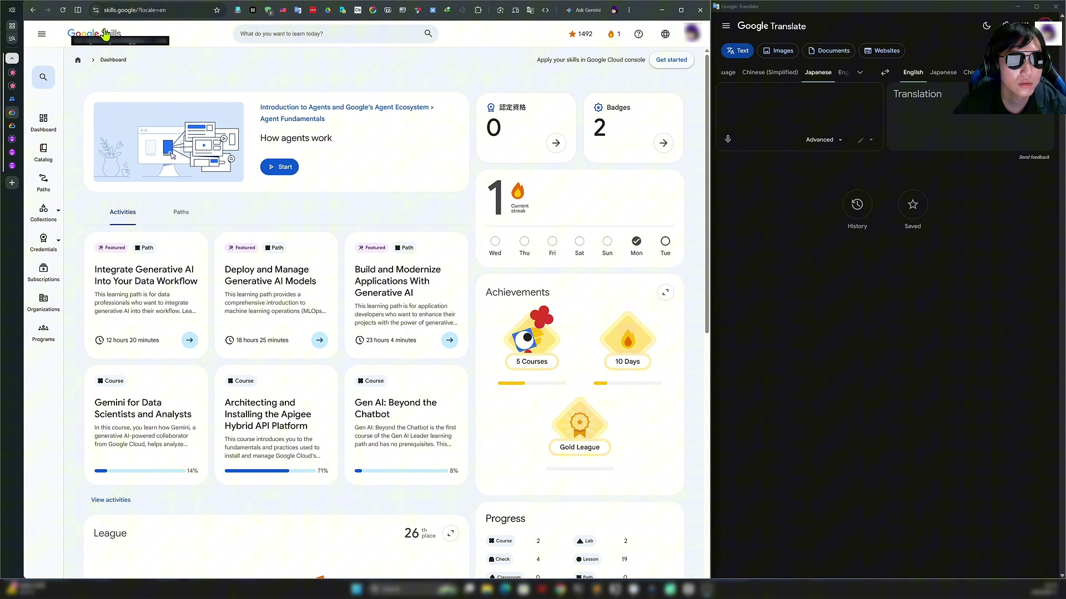1066x599 pixels.
Task: Switch to the Activities tab
Action: (123, 212)
